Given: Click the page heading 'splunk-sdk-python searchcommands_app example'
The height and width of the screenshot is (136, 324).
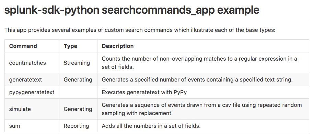Looking at the screenshot, I should [x=132, y=10].
